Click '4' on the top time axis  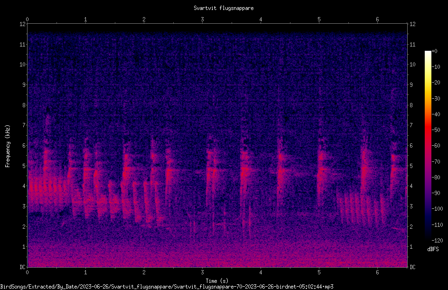pyautogui.click(x=261, y=19)
